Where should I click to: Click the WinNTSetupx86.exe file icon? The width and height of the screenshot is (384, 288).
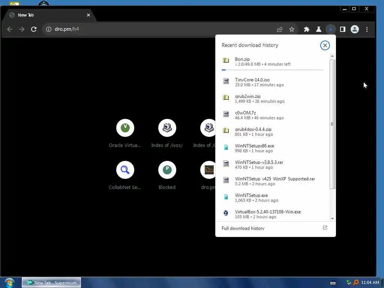click(226, 147)
